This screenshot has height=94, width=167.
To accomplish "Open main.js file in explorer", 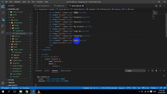I will [16, 58].
